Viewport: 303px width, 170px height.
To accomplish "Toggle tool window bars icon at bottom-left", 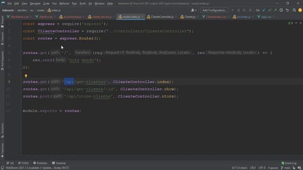I will (x=2, y=168).
